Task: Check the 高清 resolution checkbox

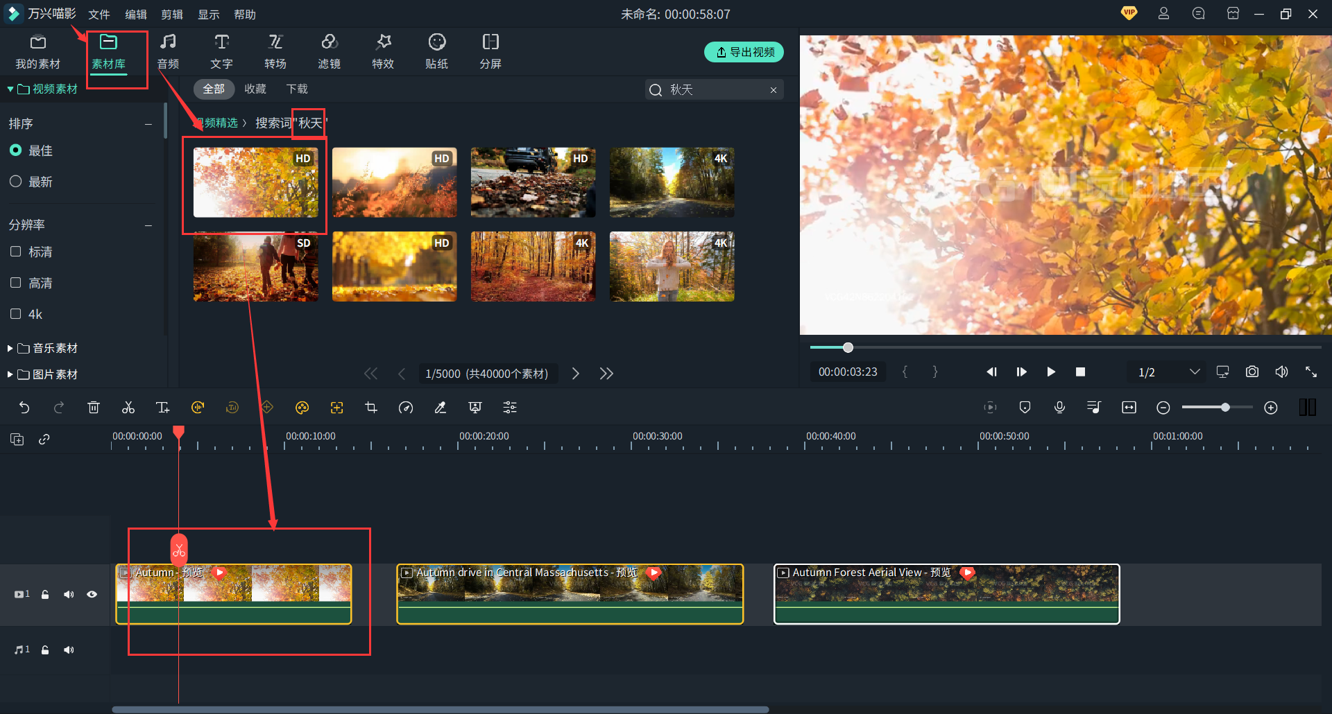Action: [16, 283]
